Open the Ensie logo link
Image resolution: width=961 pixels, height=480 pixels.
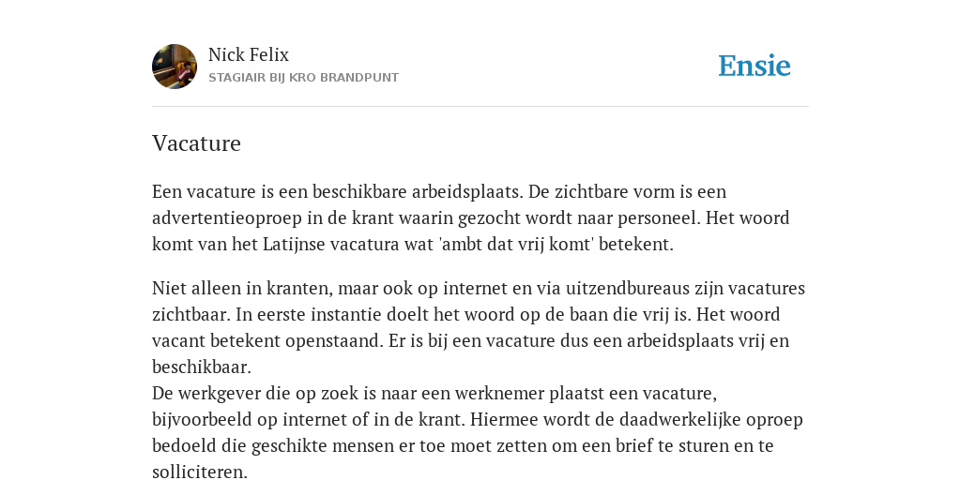[755, 67]
